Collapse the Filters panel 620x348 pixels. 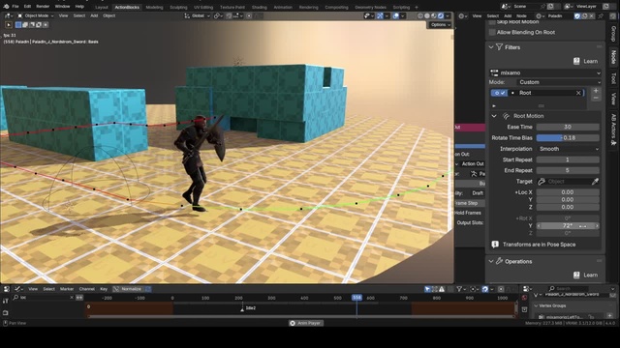(x=491, y=47)
